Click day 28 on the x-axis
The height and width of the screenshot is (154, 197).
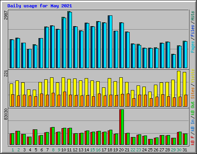tap(167, 150)
